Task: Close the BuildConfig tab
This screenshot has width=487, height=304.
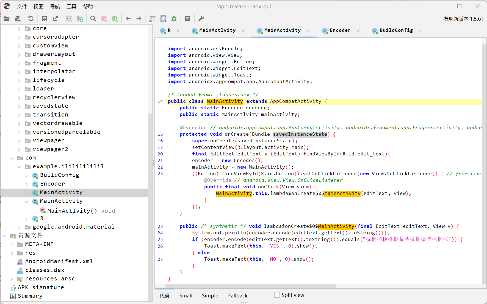Action: 420,31
